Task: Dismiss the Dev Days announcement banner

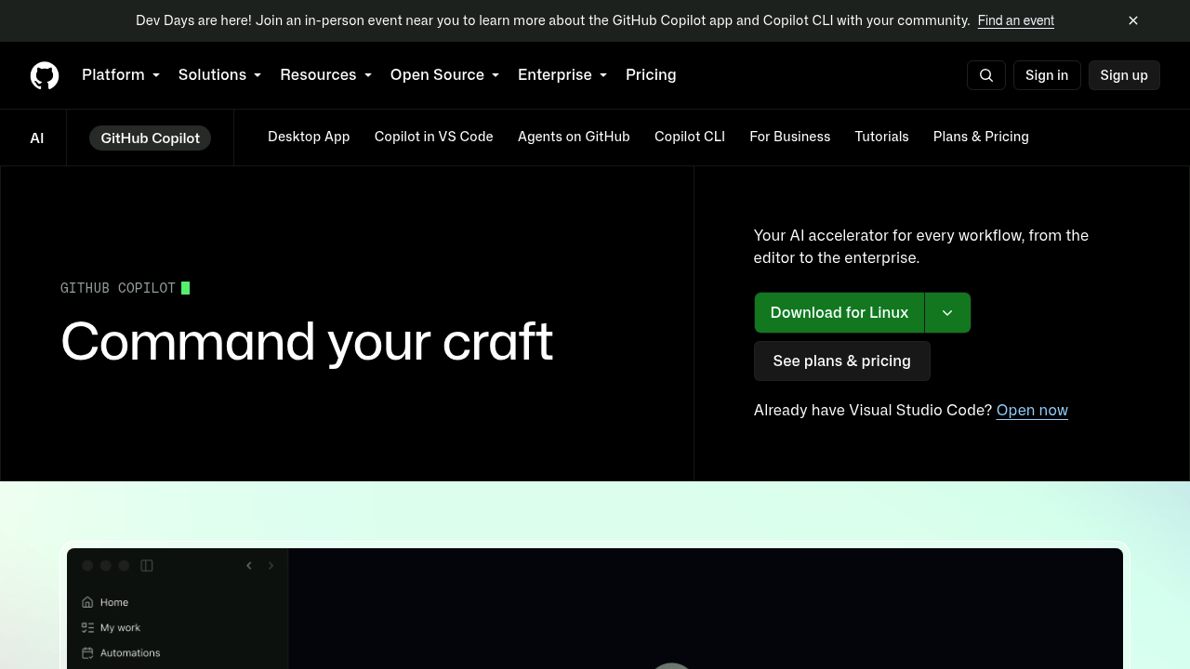Action: 1133,20
